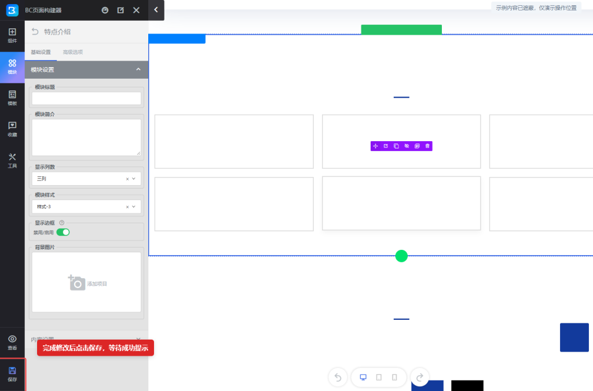Switch to tablet preview mode

(379, 377)
